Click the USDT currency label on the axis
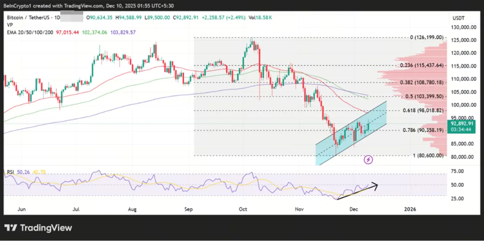This screenshot has height=241, width=484. (458, 18)
